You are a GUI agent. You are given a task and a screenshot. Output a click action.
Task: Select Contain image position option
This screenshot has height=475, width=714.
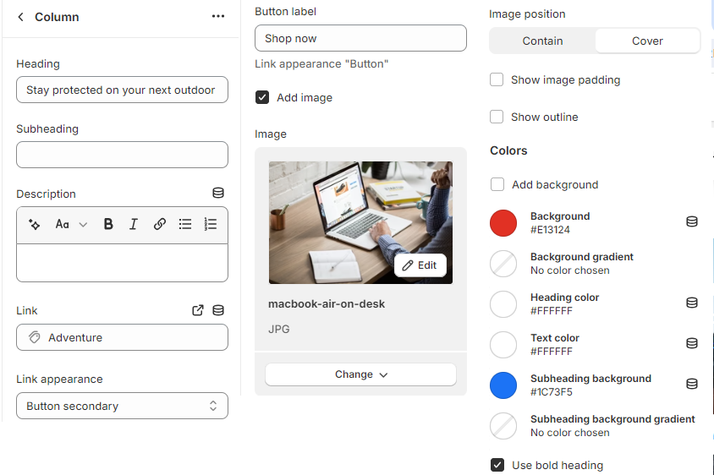click(542, 41)
